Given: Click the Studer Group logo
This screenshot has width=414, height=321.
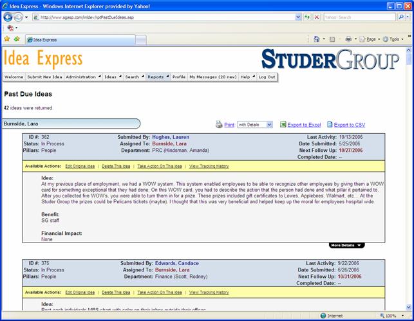Looking at the screenshot, I should click(330, 59).
